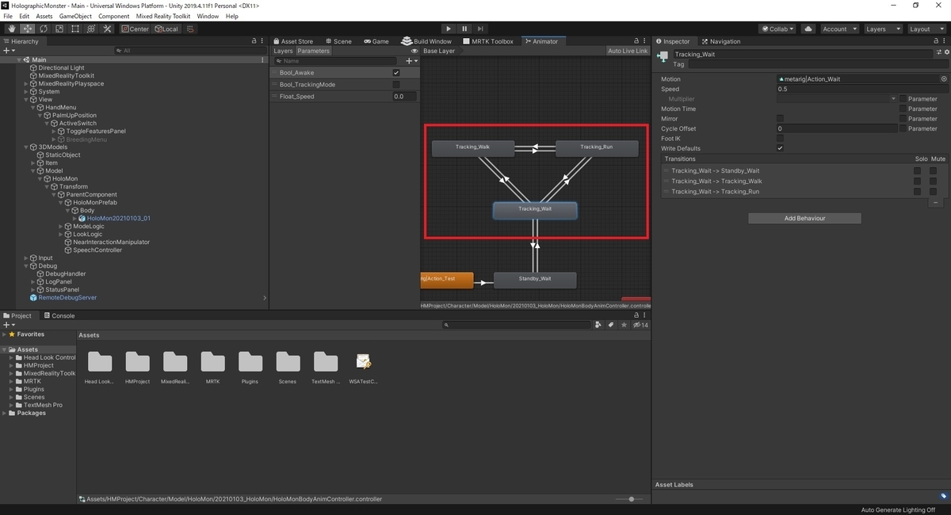This screenshot has width=951, height=515.
Task: Open Tracking_Wait settings gear in Inspector
Action: pyautogui.click(x=946, y=52)
